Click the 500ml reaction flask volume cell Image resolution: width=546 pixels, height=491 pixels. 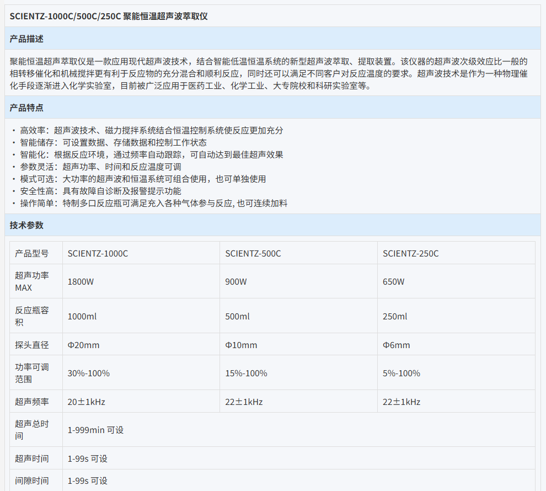pyautogui.click(x=237, y=317)
